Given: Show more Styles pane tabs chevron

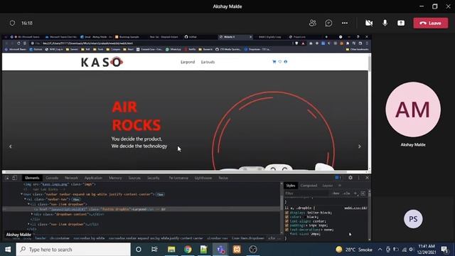Looking at the screenshot, I should [340, 186].
